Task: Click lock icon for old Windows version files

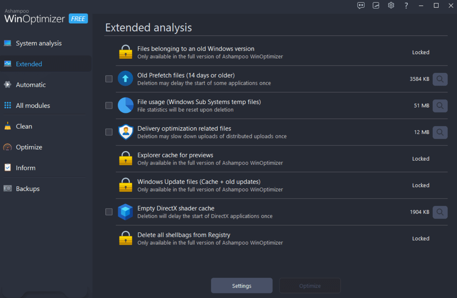Action: (126, 52)
